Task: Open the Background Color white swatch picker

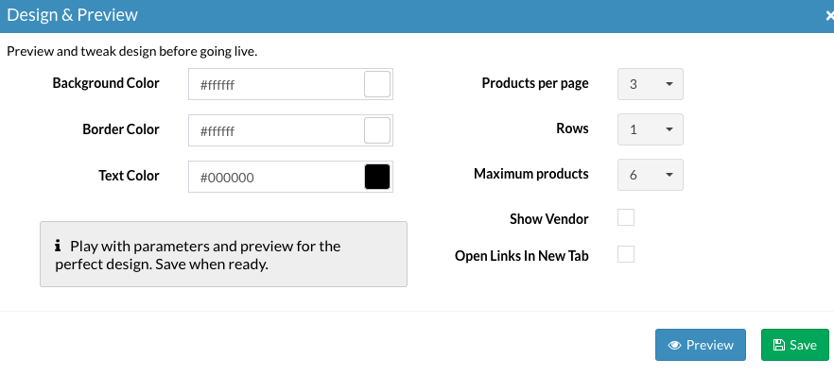Action: click(377, 84)
